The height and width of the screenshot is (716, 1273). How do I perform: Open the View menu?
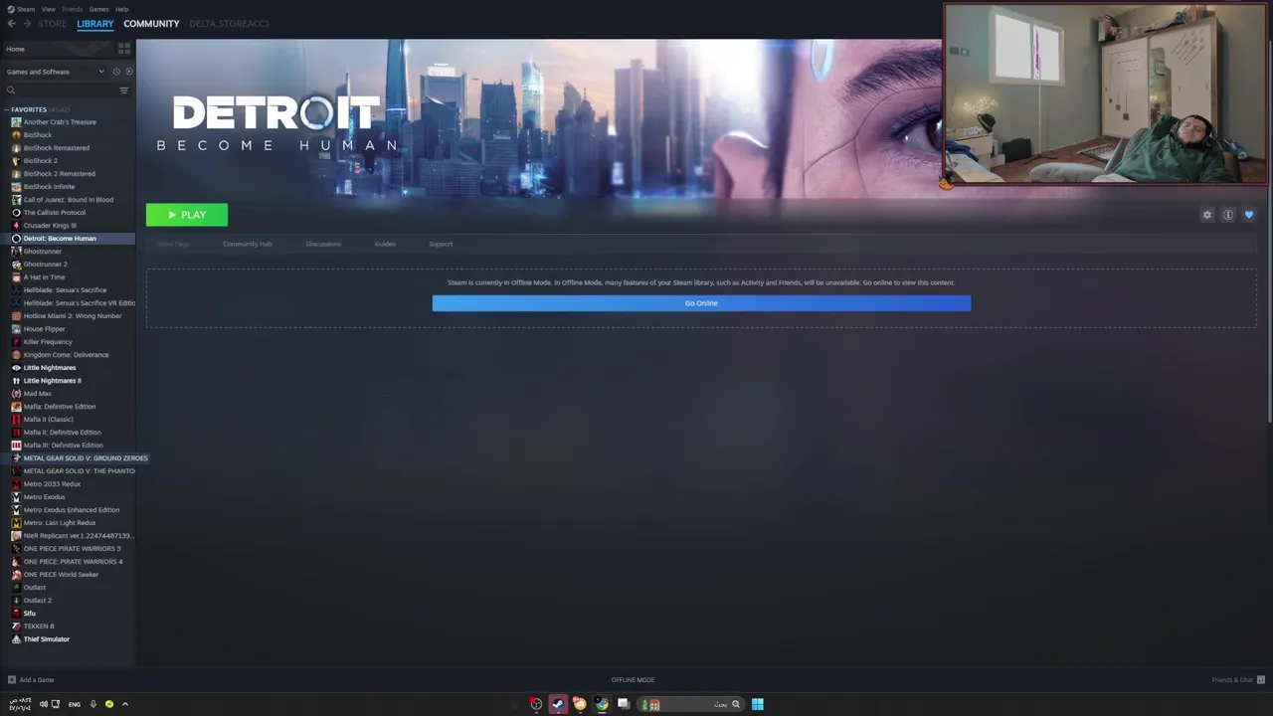(48, 9)
